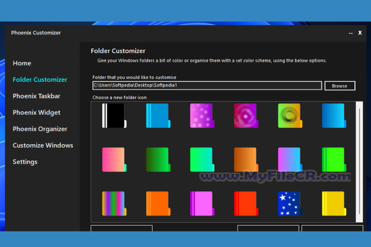Click Browse to pick a folder

point(340,86)
